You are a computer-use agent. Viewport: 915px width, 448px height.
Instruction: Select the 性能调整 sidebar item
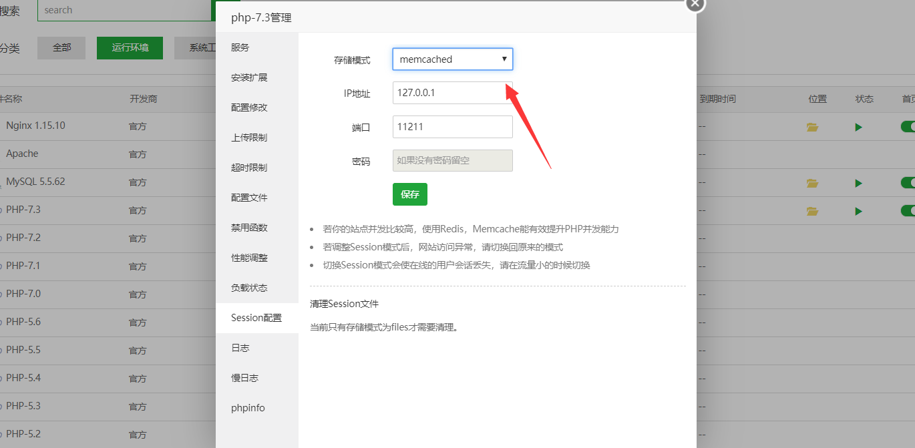coord(249,258)
